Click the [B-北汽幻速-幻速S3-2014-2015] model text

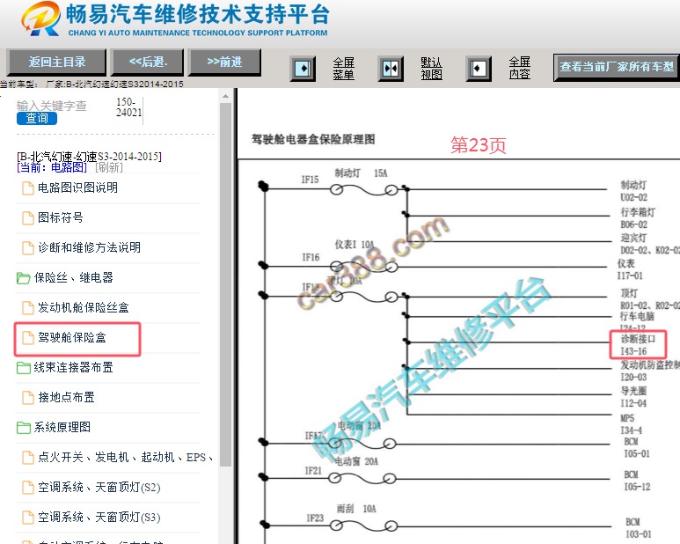(x=89, y=156)
